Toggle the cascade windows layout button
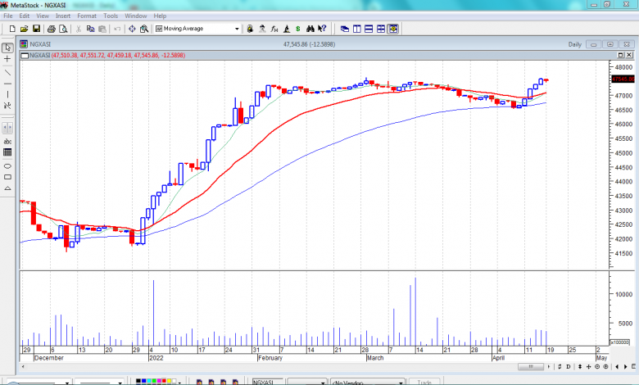The width and height of the screenshot is (639, 385). (345, 29)
